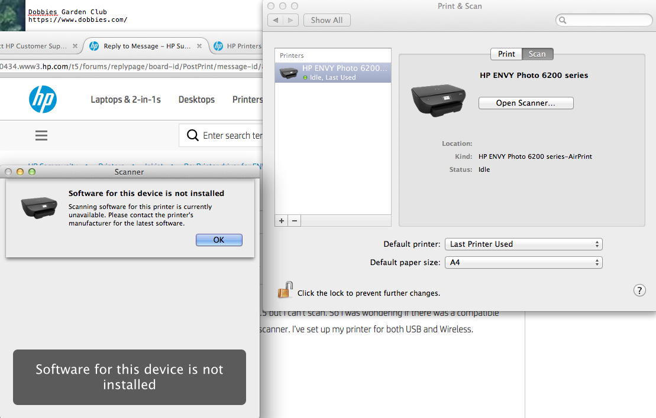Click the 'HP ENVY Photo 6200 series' heading
This screenshot has width=656, height=418.
534,75
